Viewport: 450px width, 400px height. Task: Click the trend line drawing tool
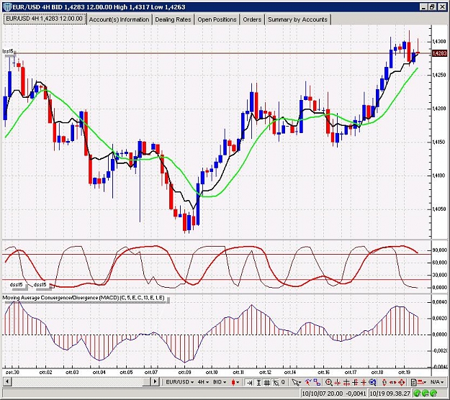(x=308, y=382)
